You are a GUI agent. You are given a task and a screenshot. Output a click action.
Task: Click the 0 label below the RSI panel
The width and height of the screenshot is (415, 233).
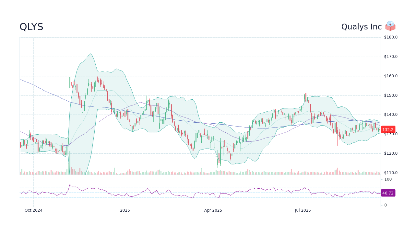tap(385, 205)
